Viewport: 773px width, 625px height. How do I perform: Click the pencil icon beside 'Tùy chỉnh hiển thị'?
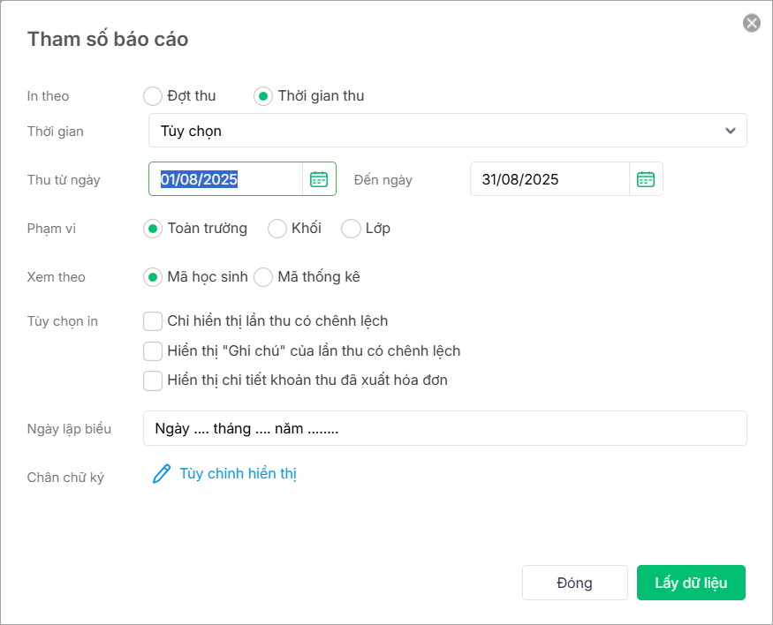(x=162, y=474)
